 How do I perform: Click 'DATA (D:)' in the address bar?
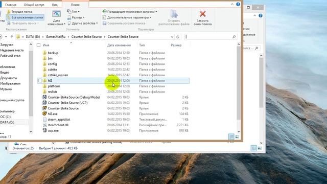(33, 37)
